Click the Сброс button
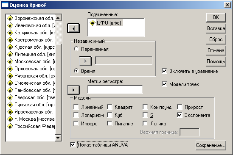 216,39
